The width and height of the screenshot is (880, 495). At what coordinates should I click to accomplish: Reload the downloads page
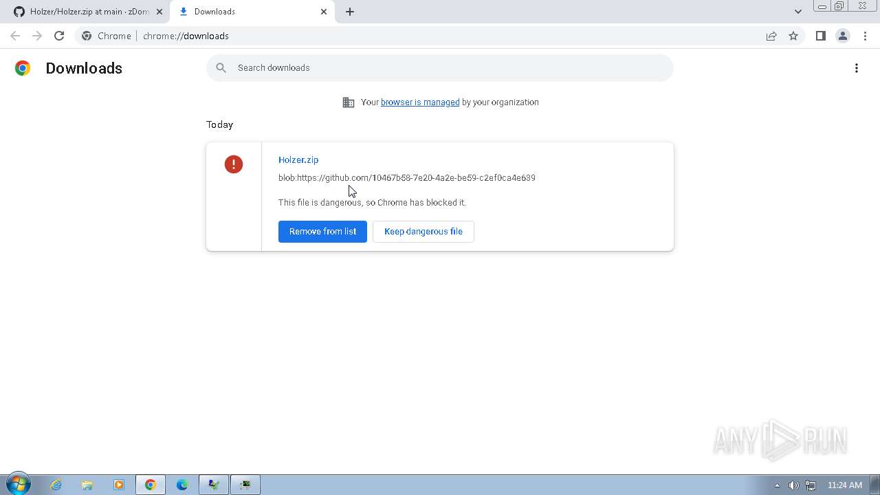coord(59,36)
